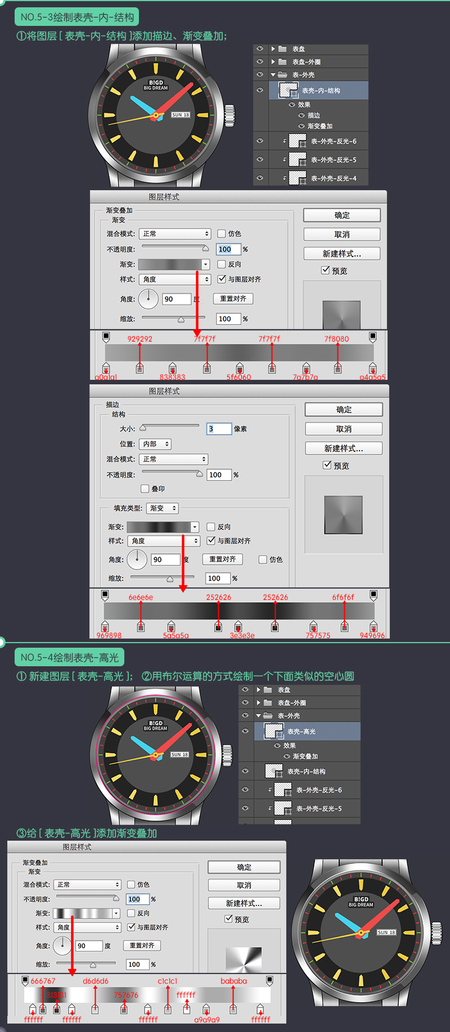Toggle 预览 checkbox in NO.5-4 Gradient Overlay dialog

tap(228, 918)
